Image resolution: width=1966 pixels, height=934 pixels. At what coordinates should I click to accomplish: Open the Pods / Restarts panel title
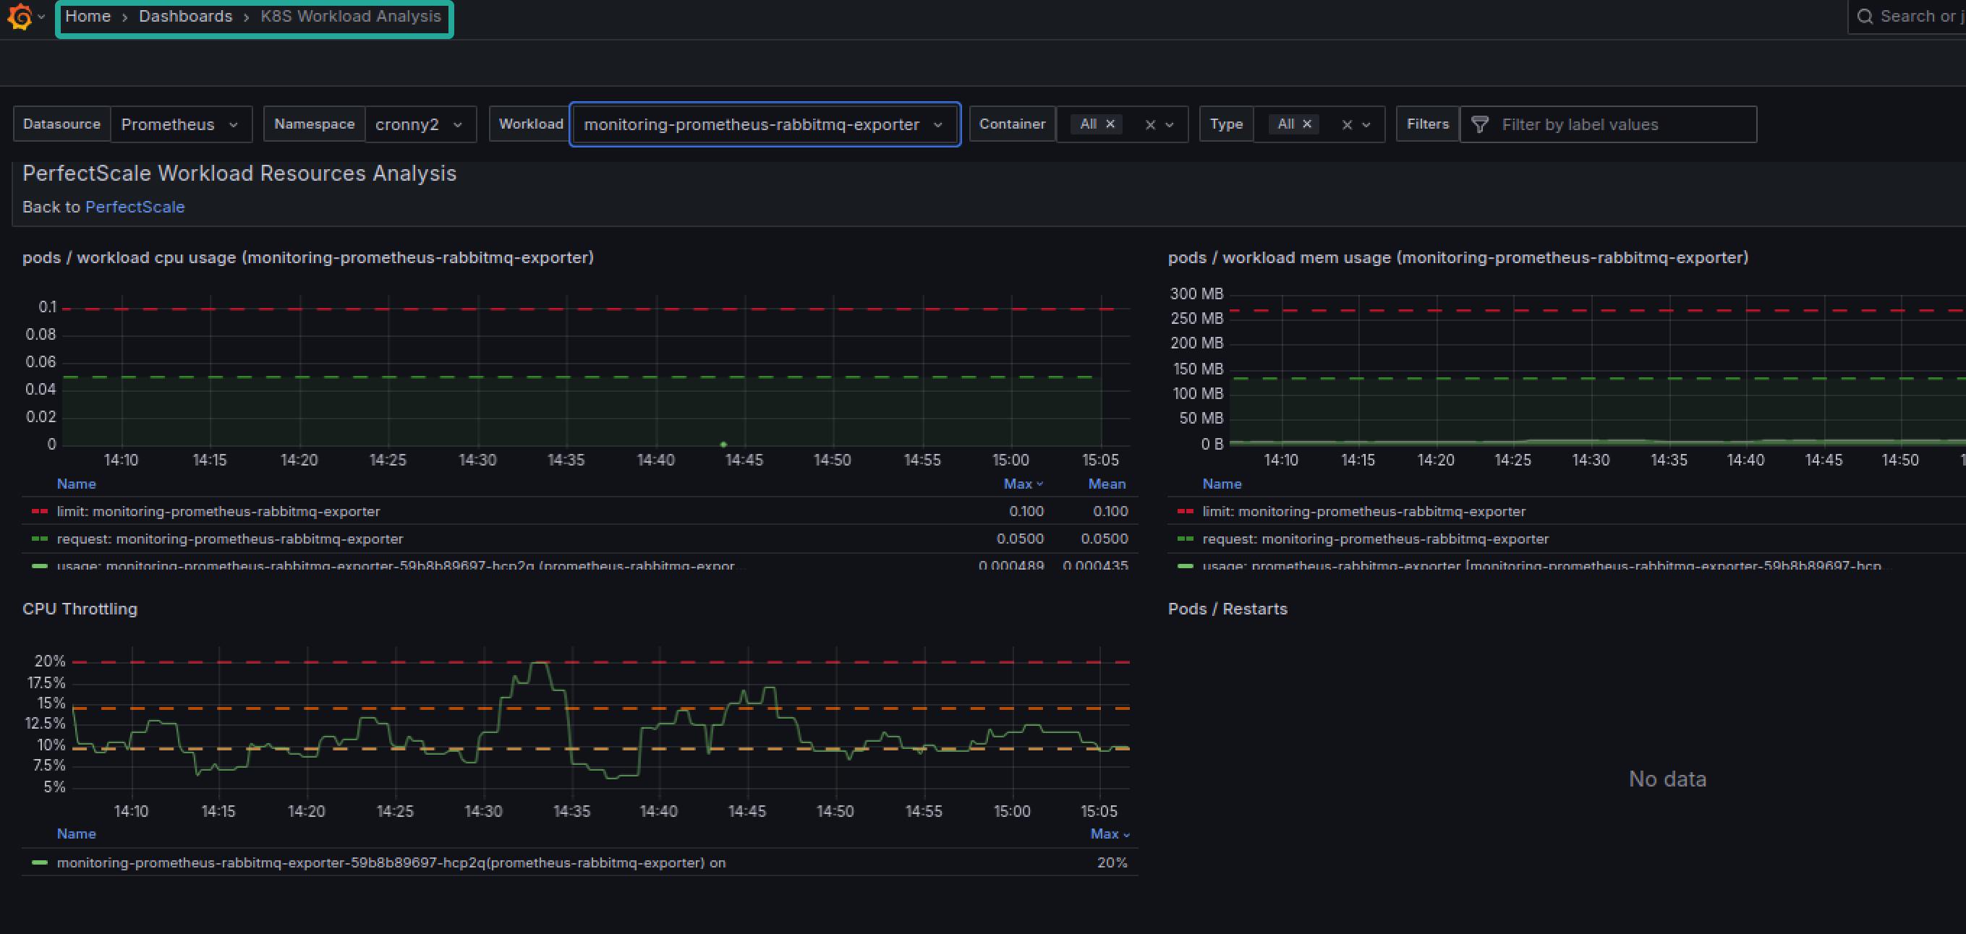pos(1227,609)
